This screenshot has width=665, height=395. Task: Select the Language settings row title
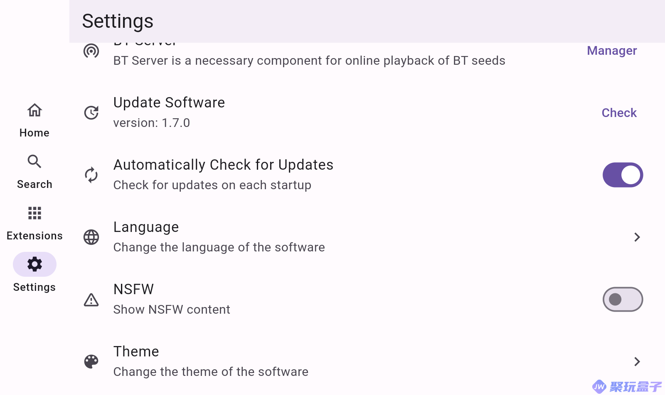[146, 227]
